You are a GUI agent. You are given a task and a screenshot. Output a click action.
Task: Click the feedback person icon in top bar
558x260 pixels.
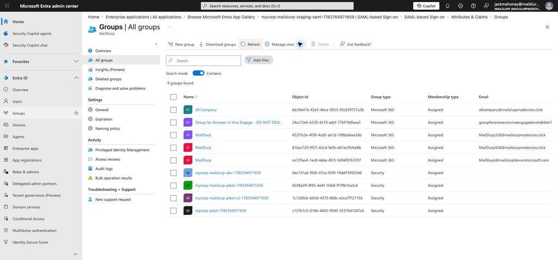coord(486,6)
